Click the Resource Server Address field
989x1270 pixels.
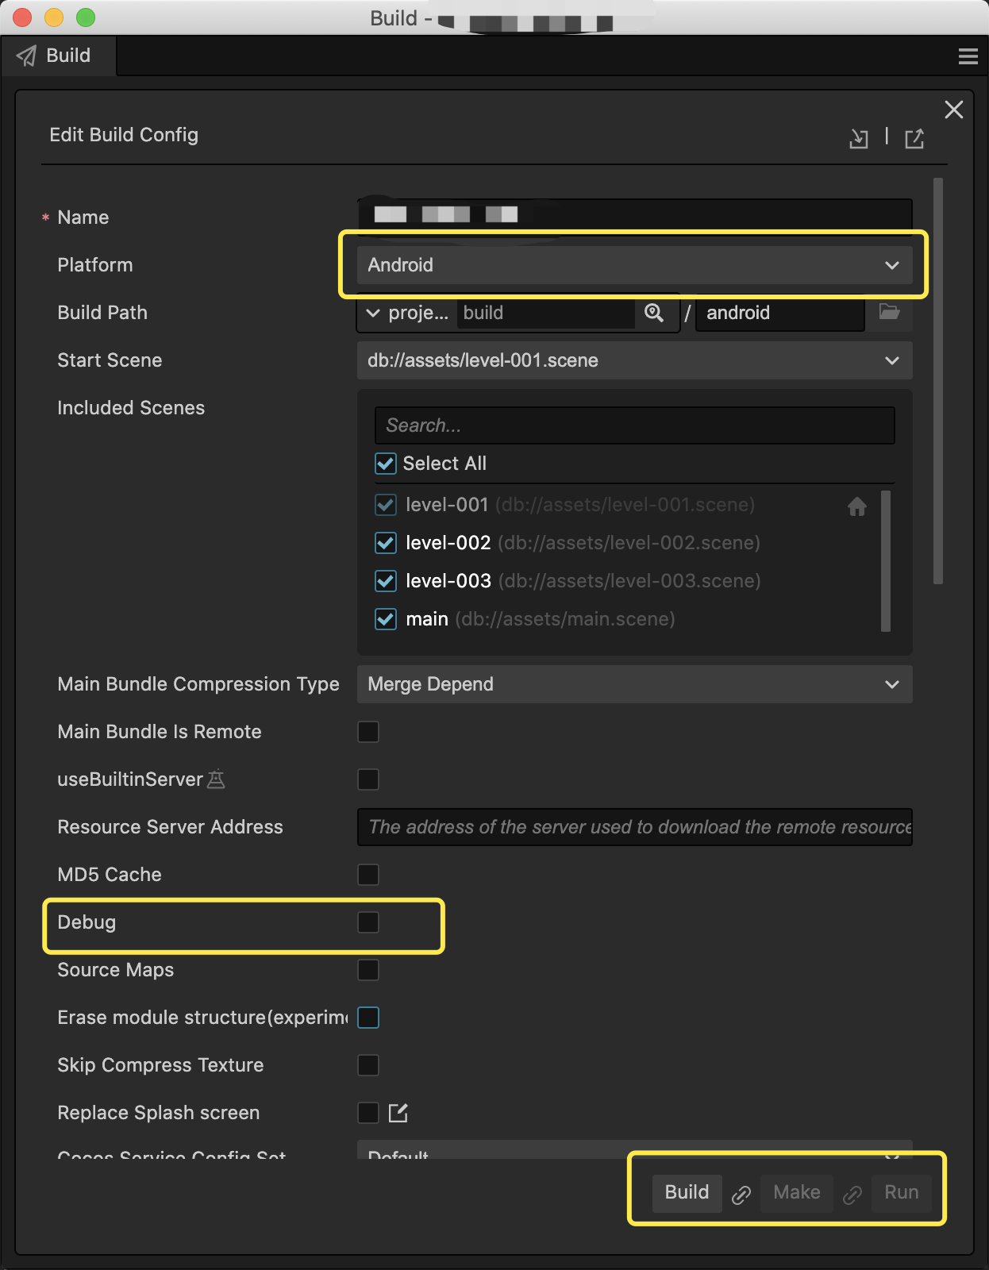[634, 827]
